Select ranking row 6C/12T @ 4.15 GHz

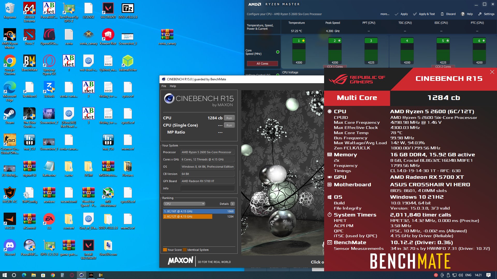[199, 216]
